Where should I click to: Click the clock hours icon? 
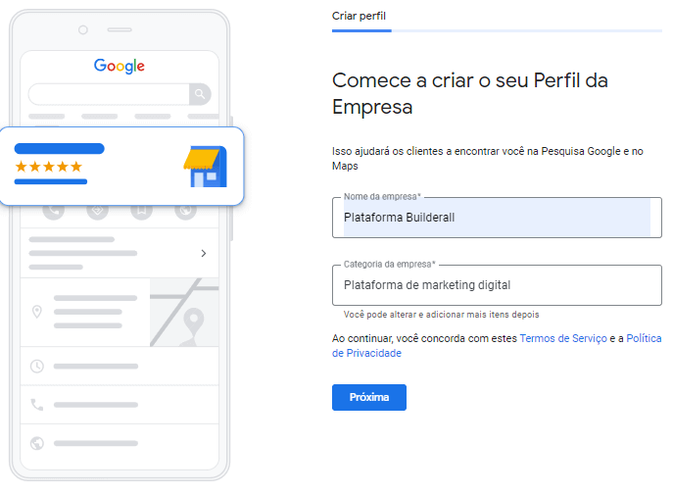tap(37, 367)
